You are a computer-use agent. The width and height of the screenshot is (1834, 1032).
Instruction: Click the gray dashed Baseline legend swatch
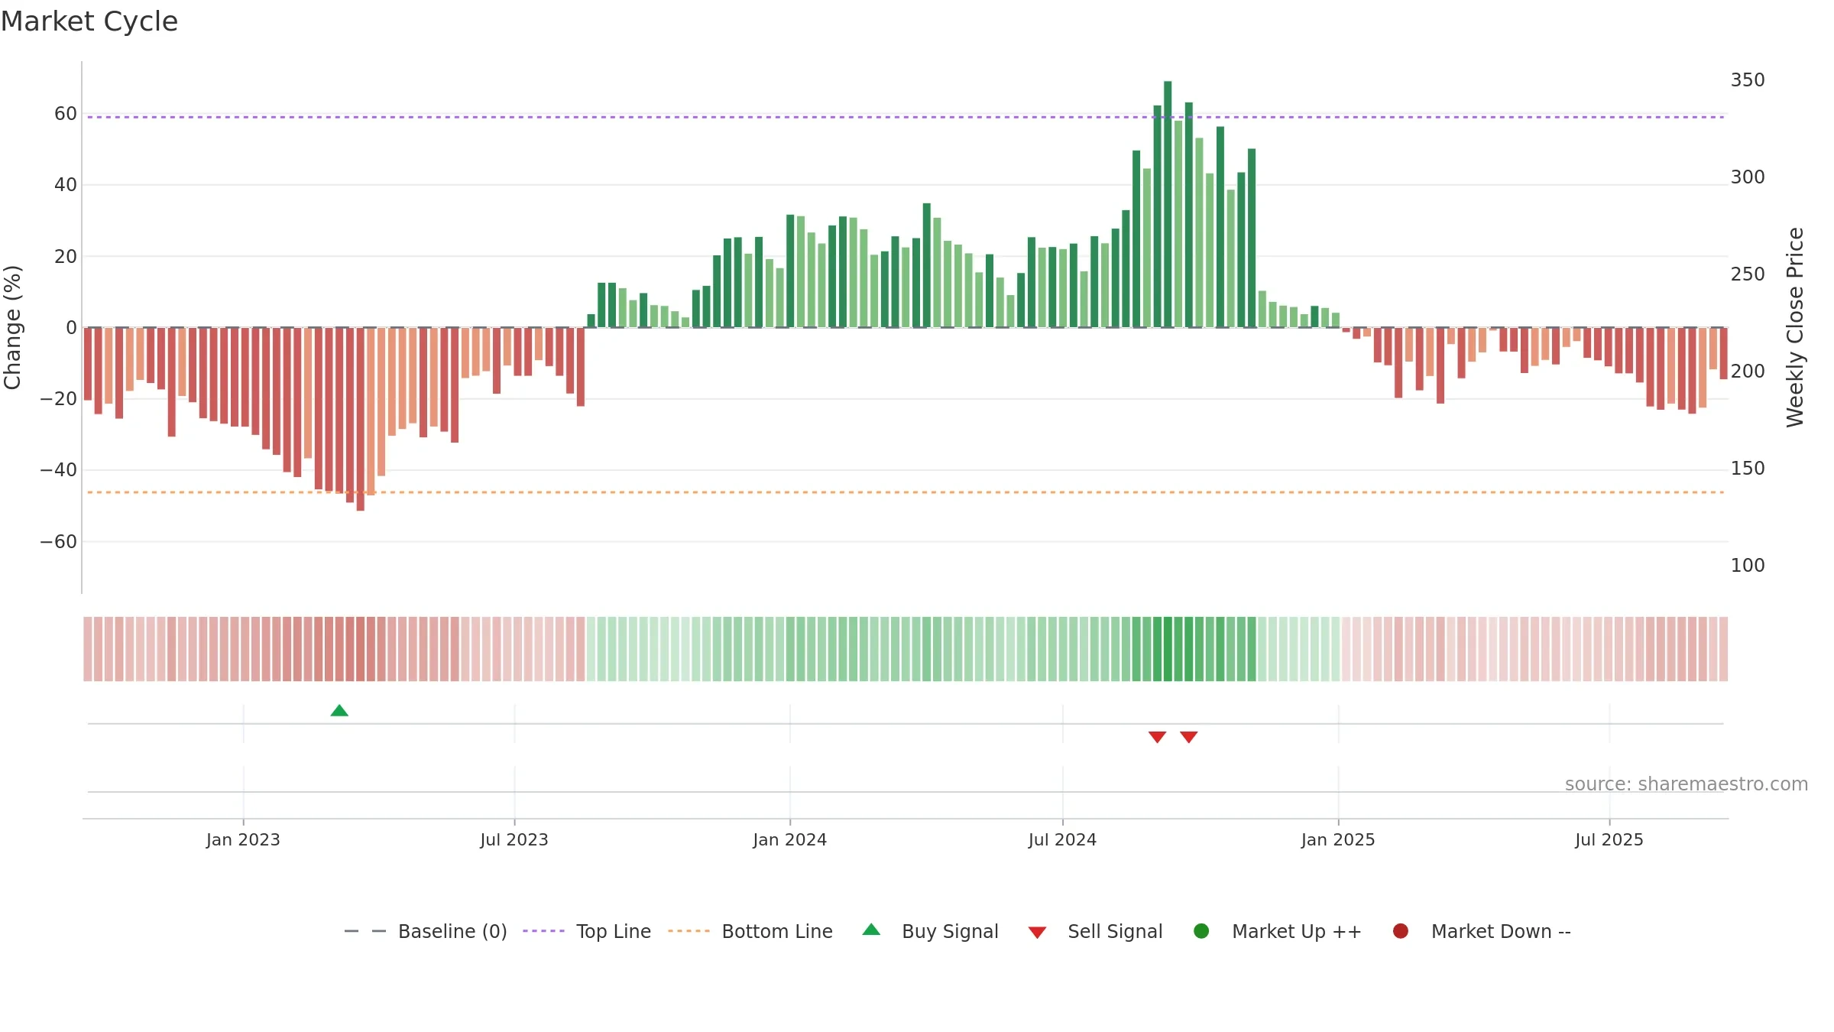click(x=365, y=931)
